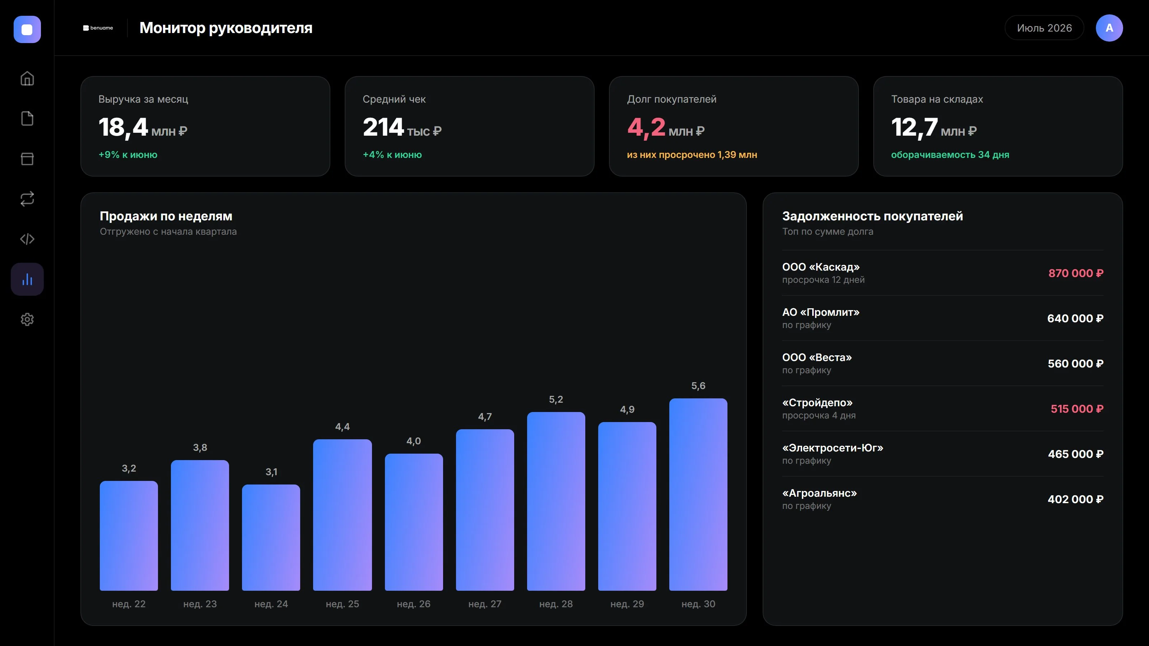1149x646 pixels.
Task: Select the bar for нед. 28
Action: point(556,501)
